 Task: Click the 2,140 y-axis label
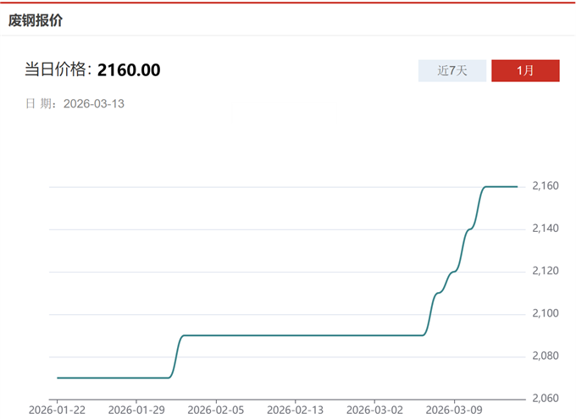click(x=546, y=229)
